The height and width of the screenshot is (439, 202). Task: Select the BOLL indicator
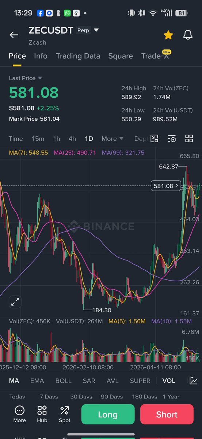[63, 381]
